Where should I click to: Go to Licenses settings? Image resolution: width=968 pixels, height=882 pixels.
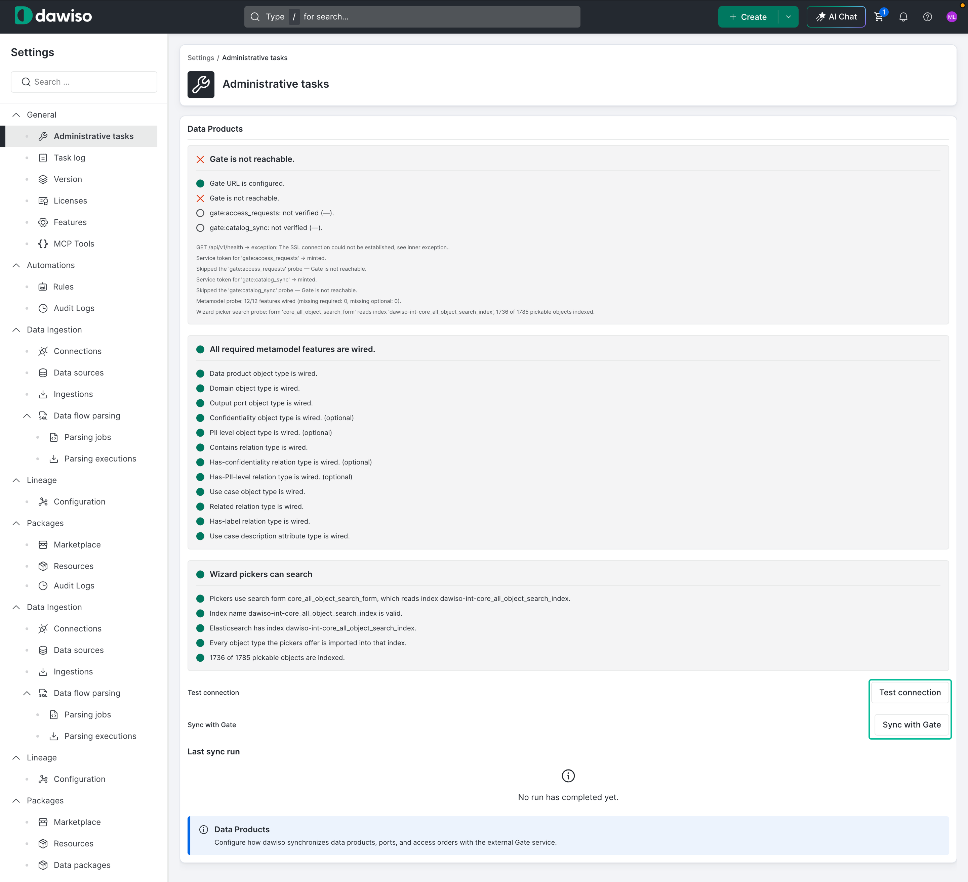(70, 201)
